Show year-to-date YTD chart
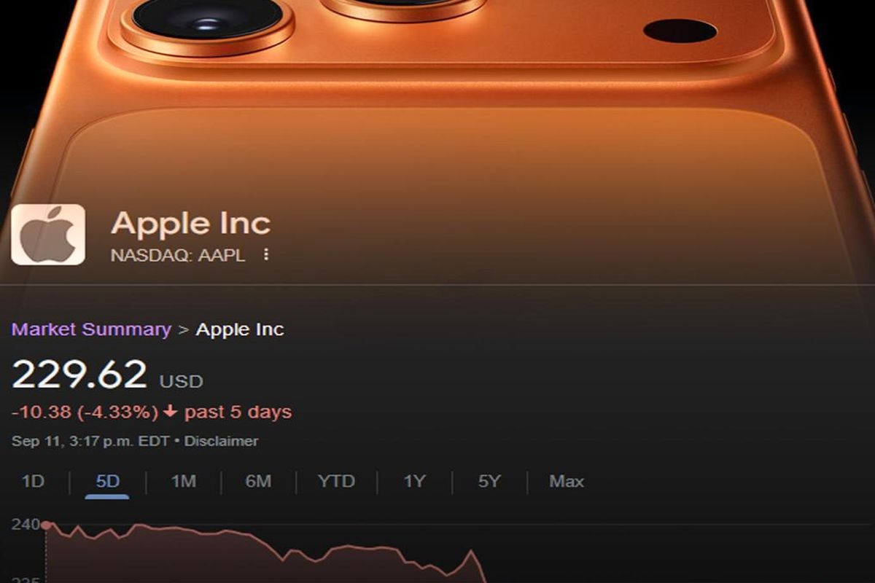The height and width of the screenshot is (583, 875). 336,481
